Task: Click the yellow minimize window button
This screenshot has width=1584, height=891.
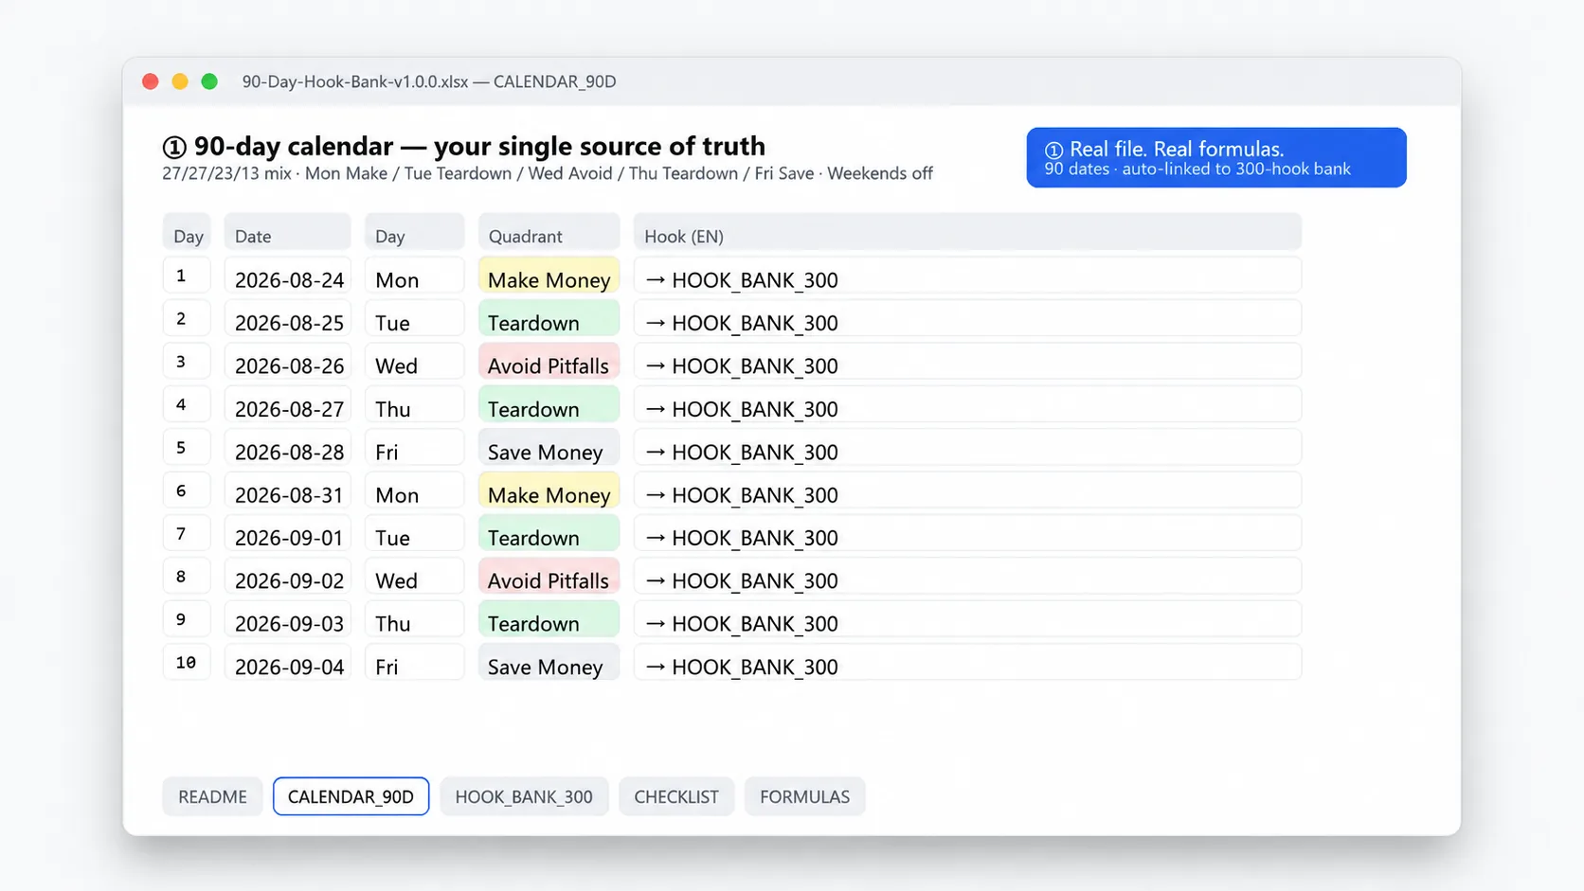Action: (x=180, y=81)
